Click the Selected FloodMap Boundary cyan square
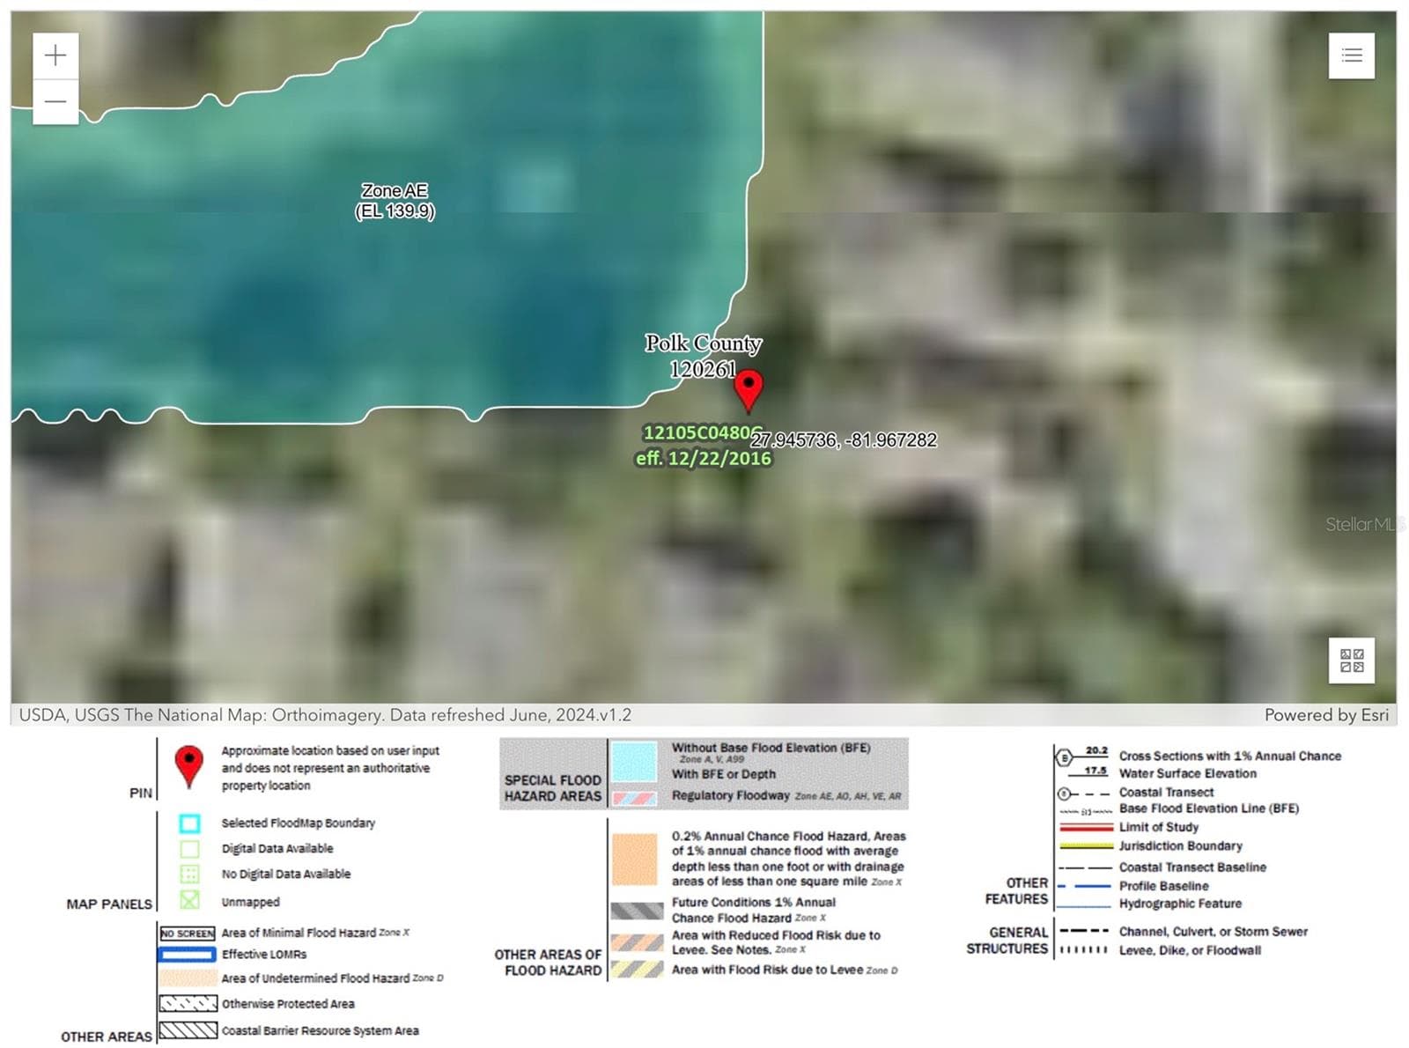1409x1048 pixels. tap(189, 823)
